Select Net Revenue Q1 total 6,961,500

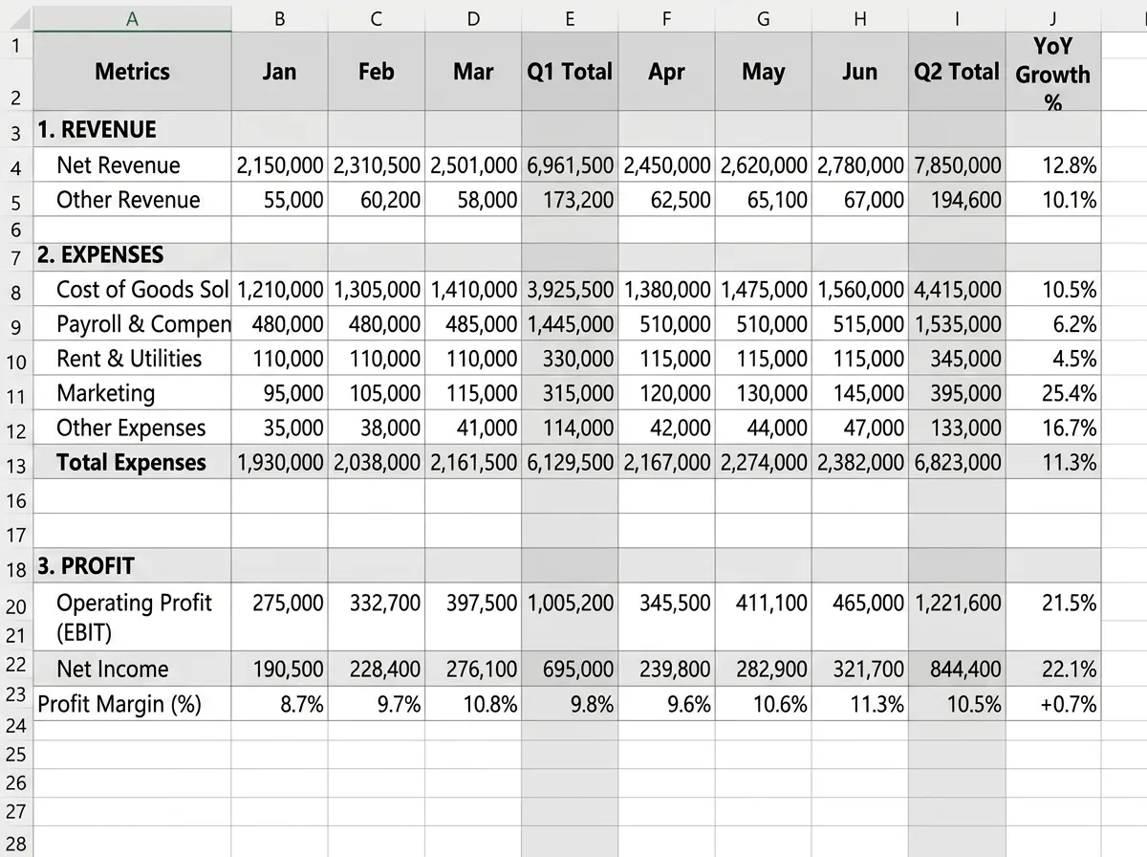point(570,165)
